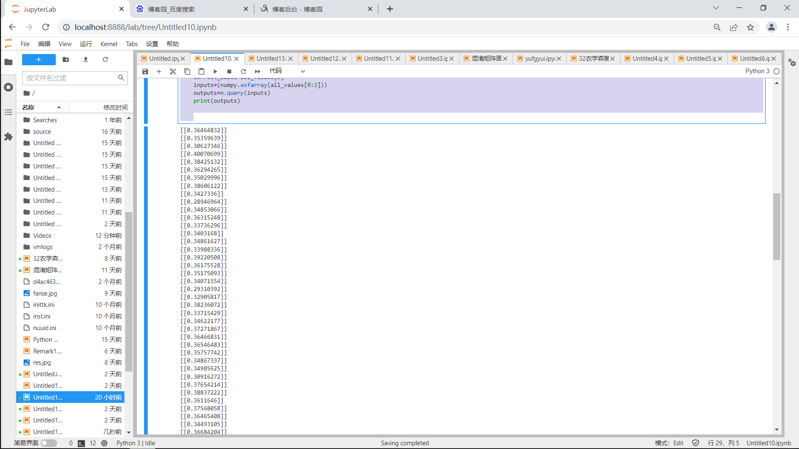Image resolution: width=799 pixels, height=449 pixels.
Task: Open the Videos folder in file browser
Action: [x=42, y=235]
